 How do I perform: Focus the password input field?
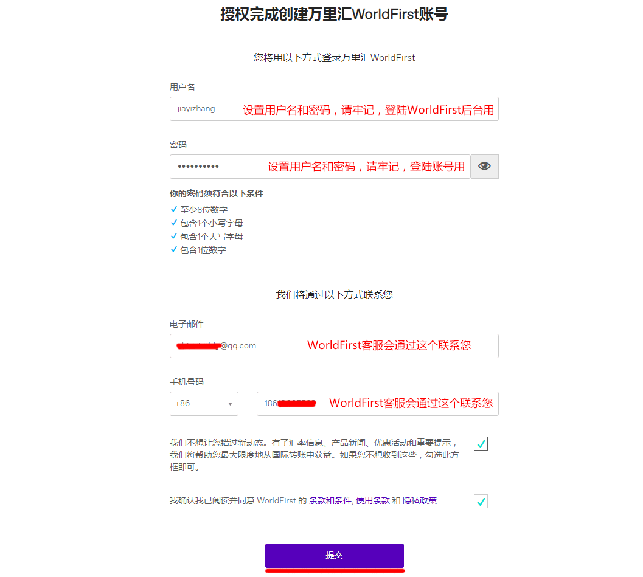coord(320,167)
